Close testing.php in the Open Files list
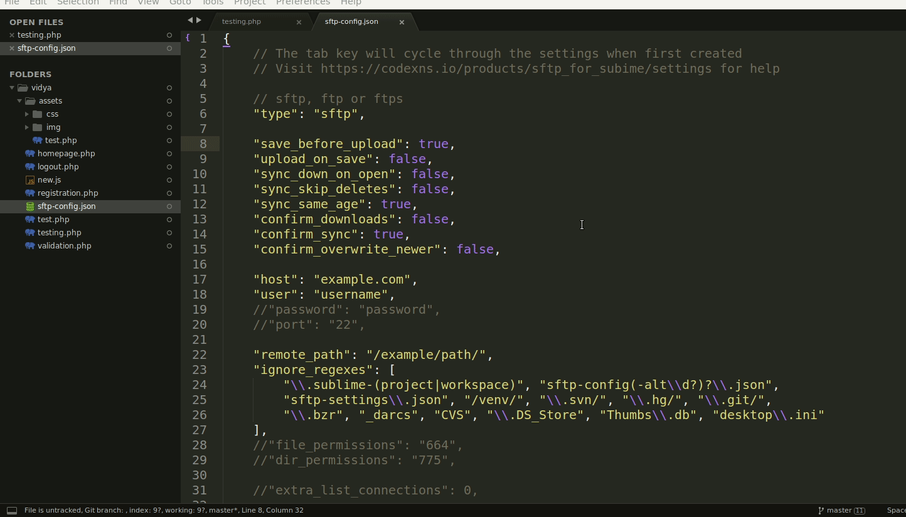Viewport: 906px width, 517px height. pos(11,35)
